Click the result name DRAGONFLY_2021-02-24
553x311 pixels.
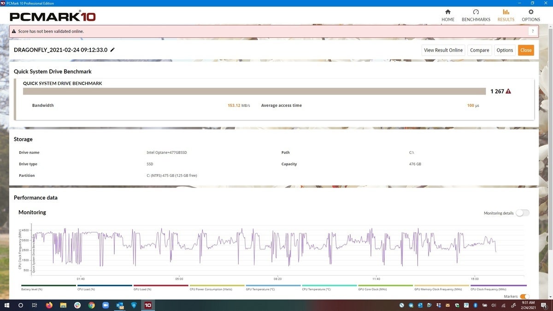(60, 50)
